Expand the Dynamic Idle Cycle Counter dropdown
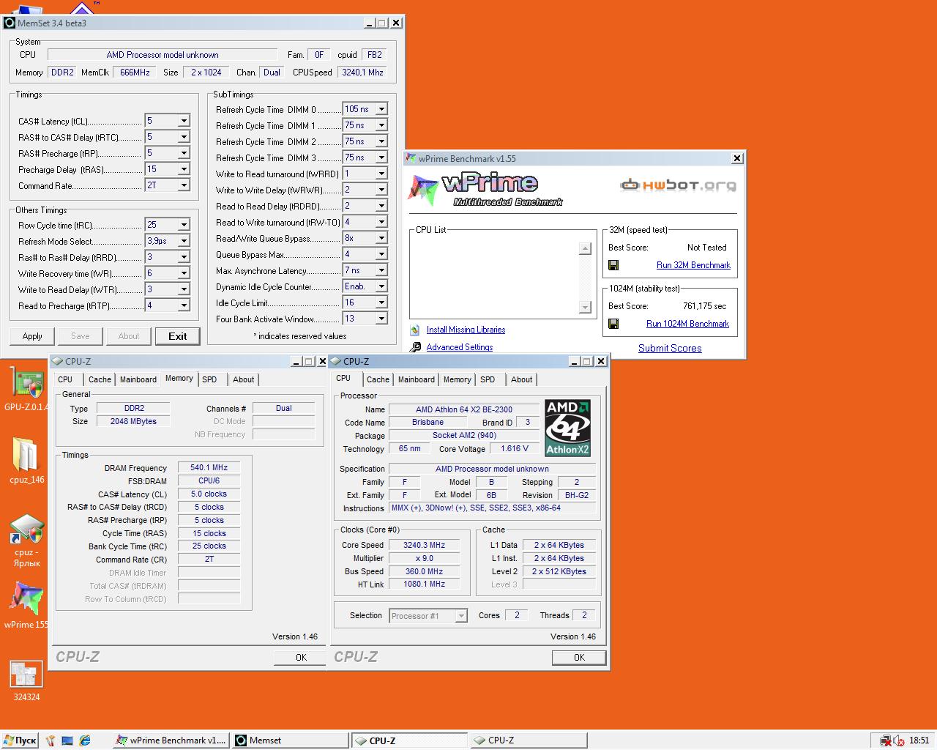 (381, 286)
